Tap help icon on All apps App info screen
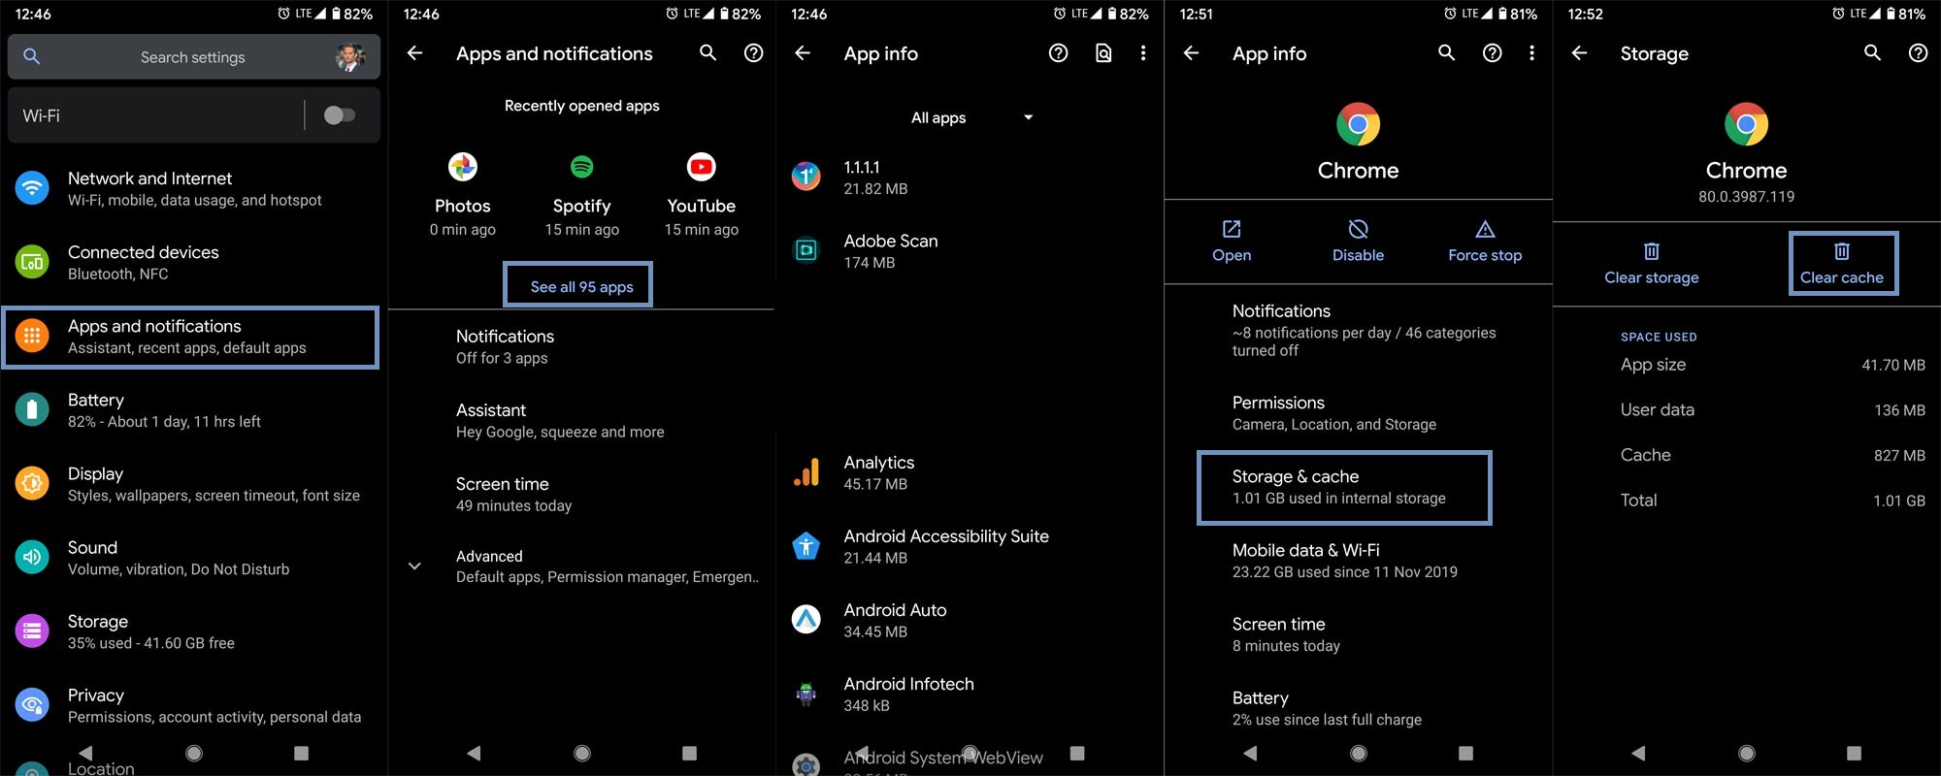 coord(1058,53)
